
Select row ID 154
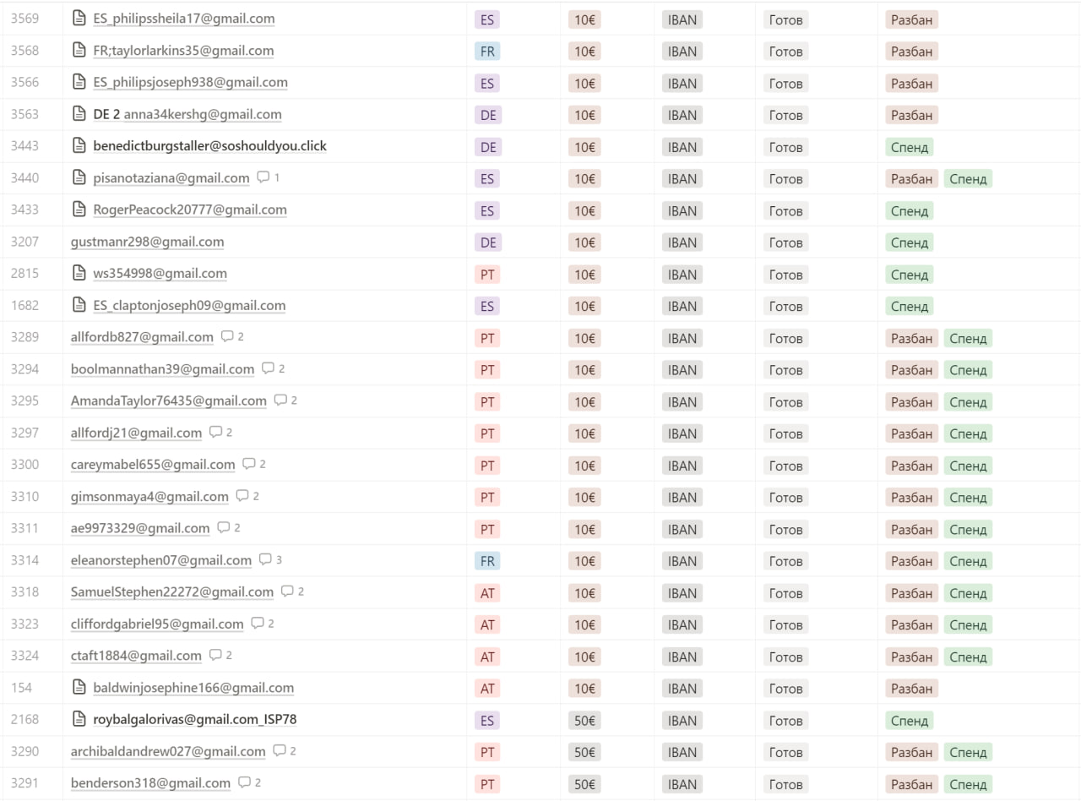point(21,688)
